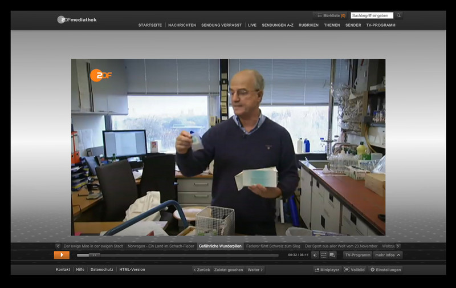This screenshot has height=288, width=456.
Task: Open Miniplayer
Action: coord(327,270)
